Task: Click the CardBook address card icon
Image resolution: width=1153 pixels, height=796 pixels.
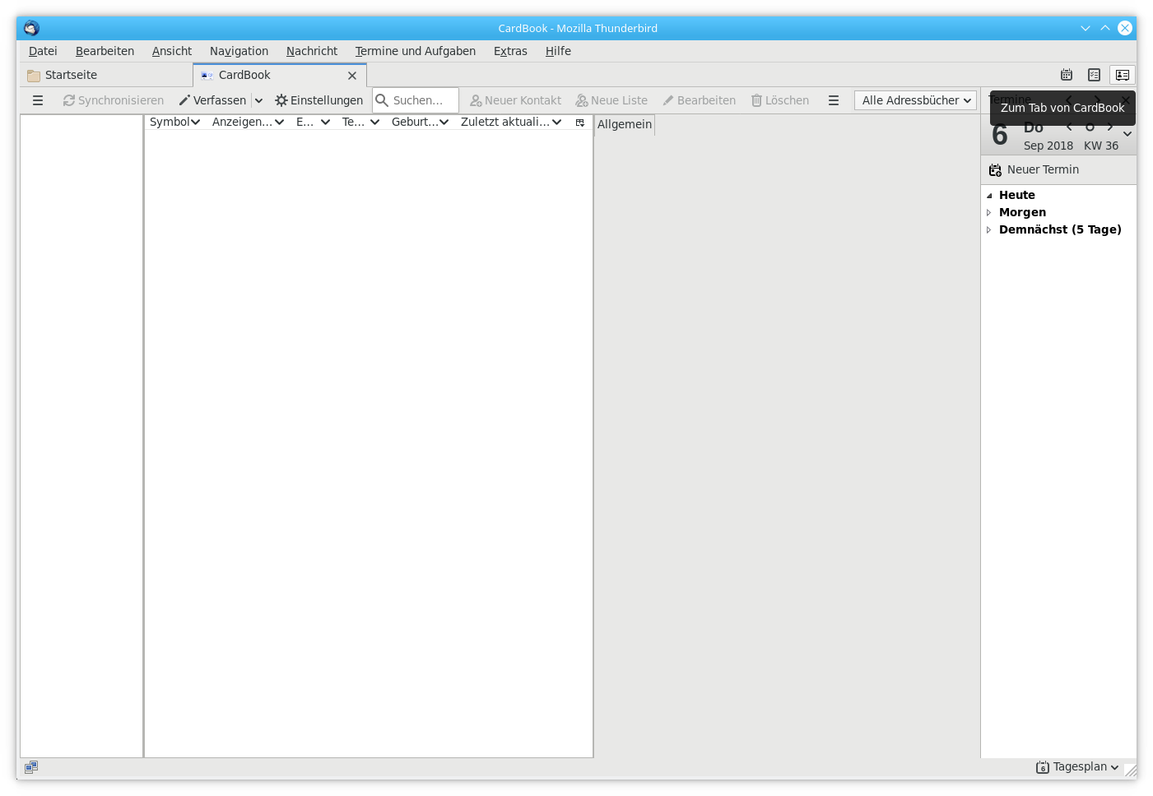Action: tap(1123, 75)
